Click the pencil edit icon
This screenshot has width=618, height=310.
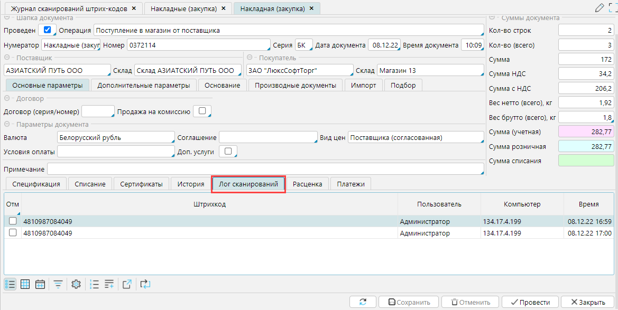pos(599,7)
